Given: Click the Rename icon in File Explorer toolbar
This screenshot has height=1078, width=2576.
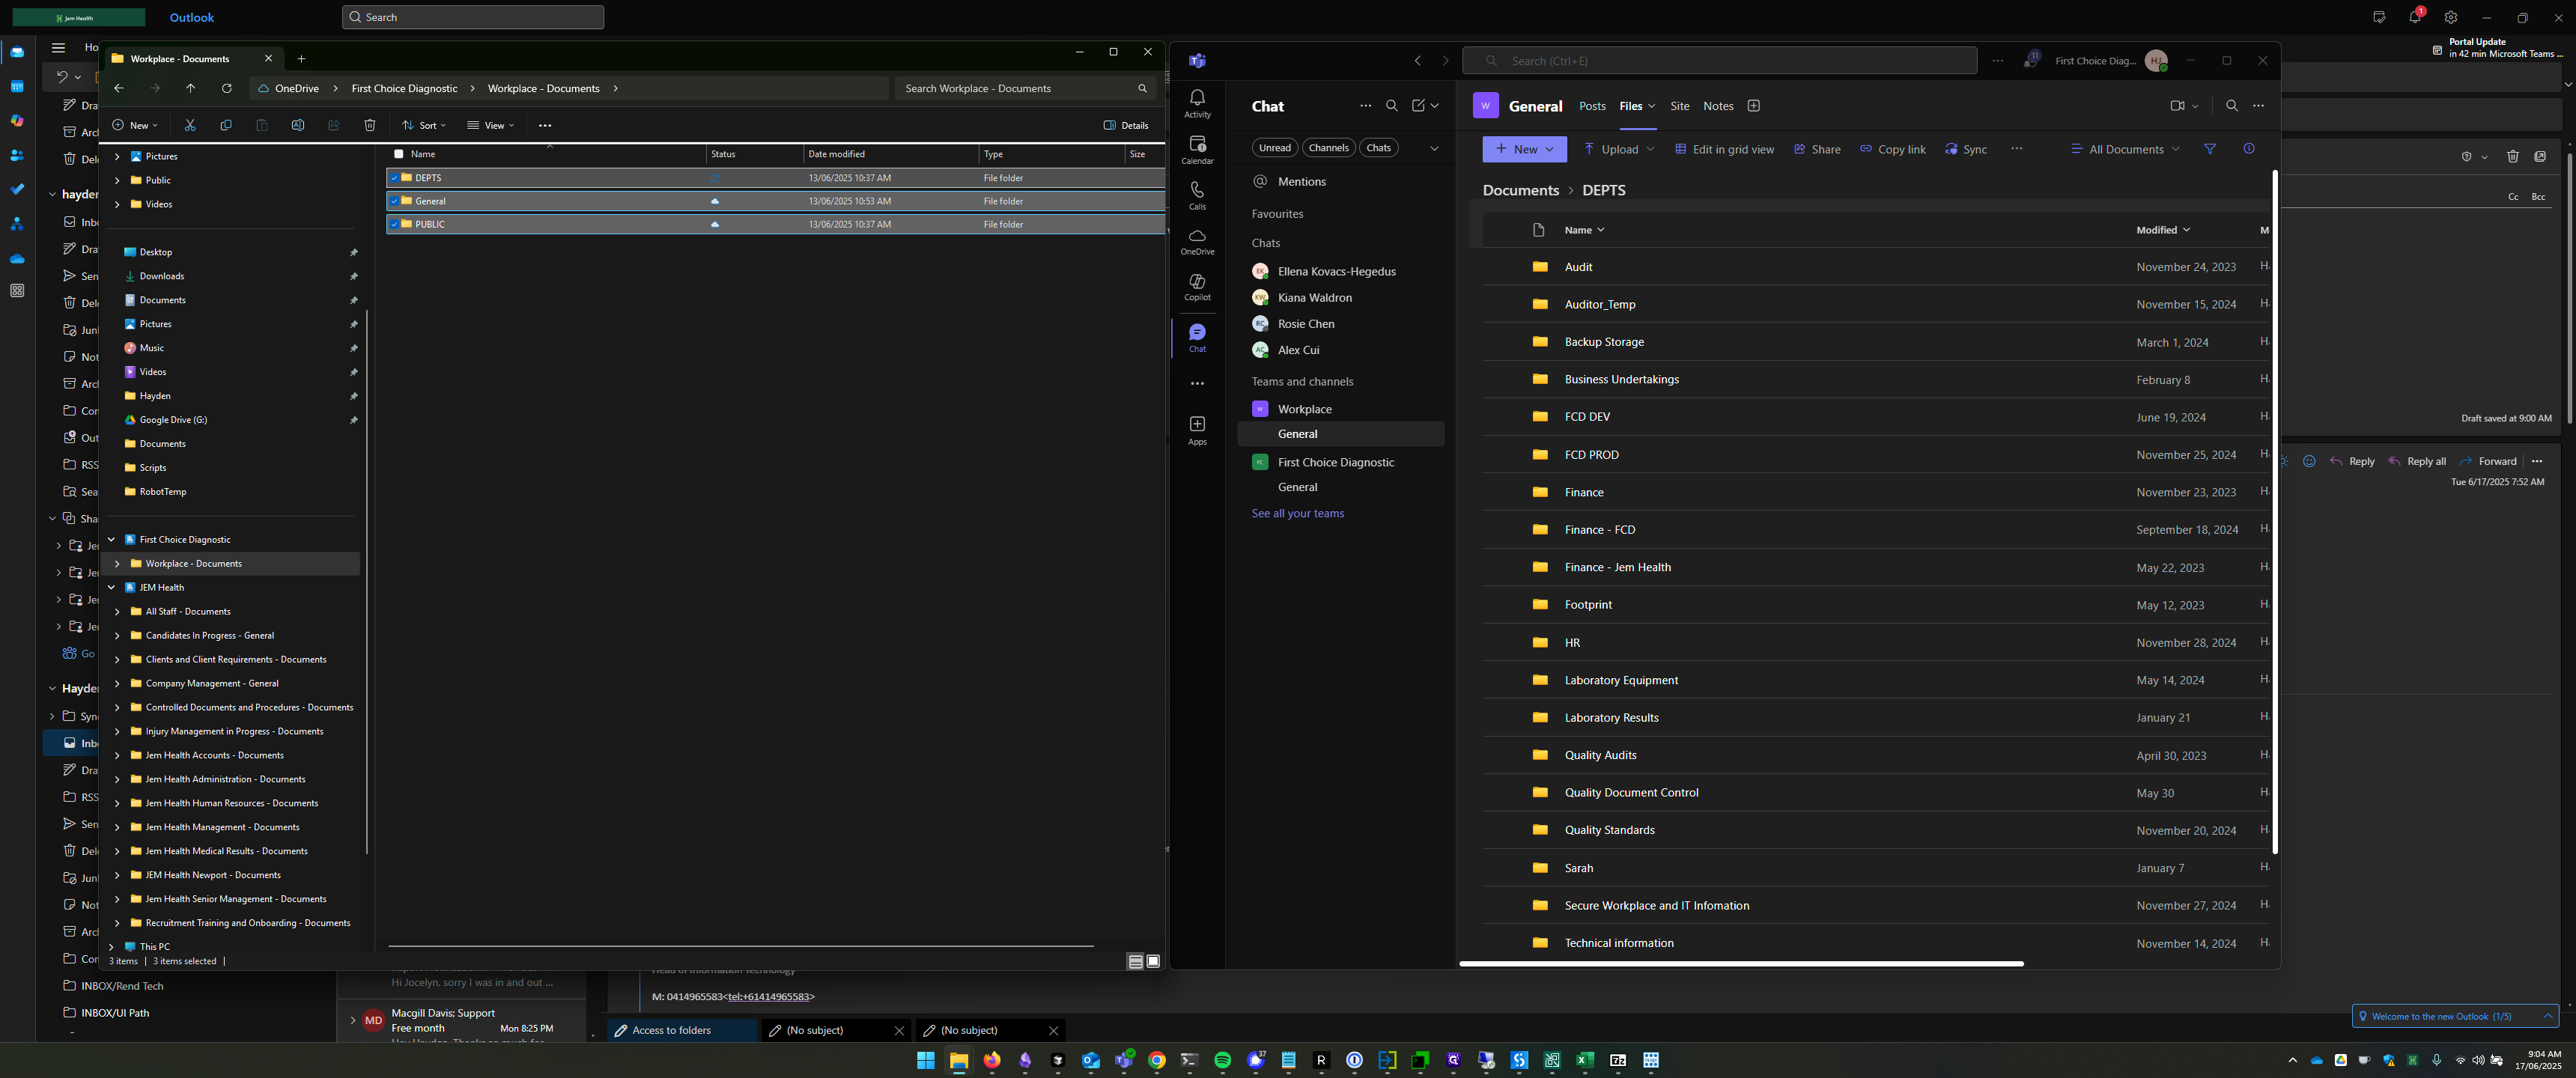Looking at the screenshot, I should (298, 125).
